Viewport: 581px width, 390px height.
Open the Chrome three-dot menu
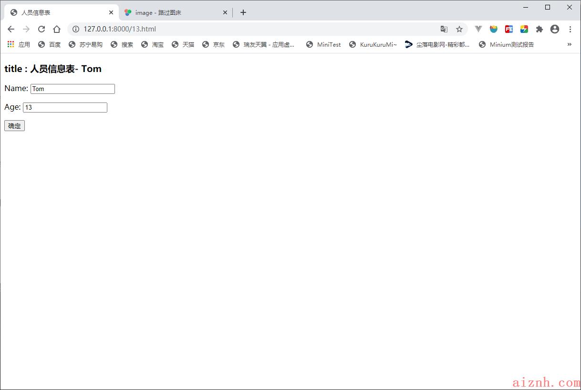pyautogui.click(x=570, y=29)
